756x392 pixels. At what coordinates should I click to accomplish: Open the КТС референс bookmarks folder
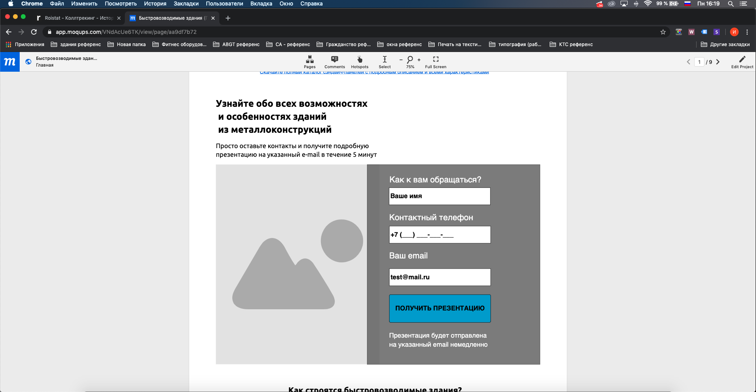[571, 45]
